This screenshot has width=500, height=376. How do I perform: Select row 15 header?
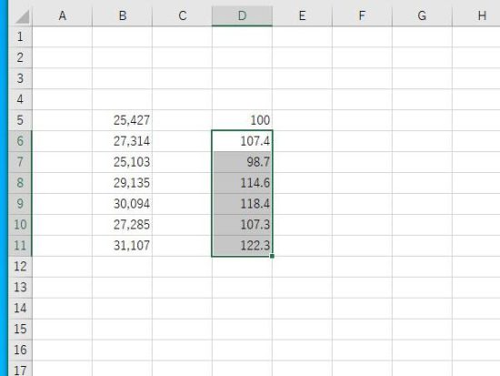tap(20, 329)
